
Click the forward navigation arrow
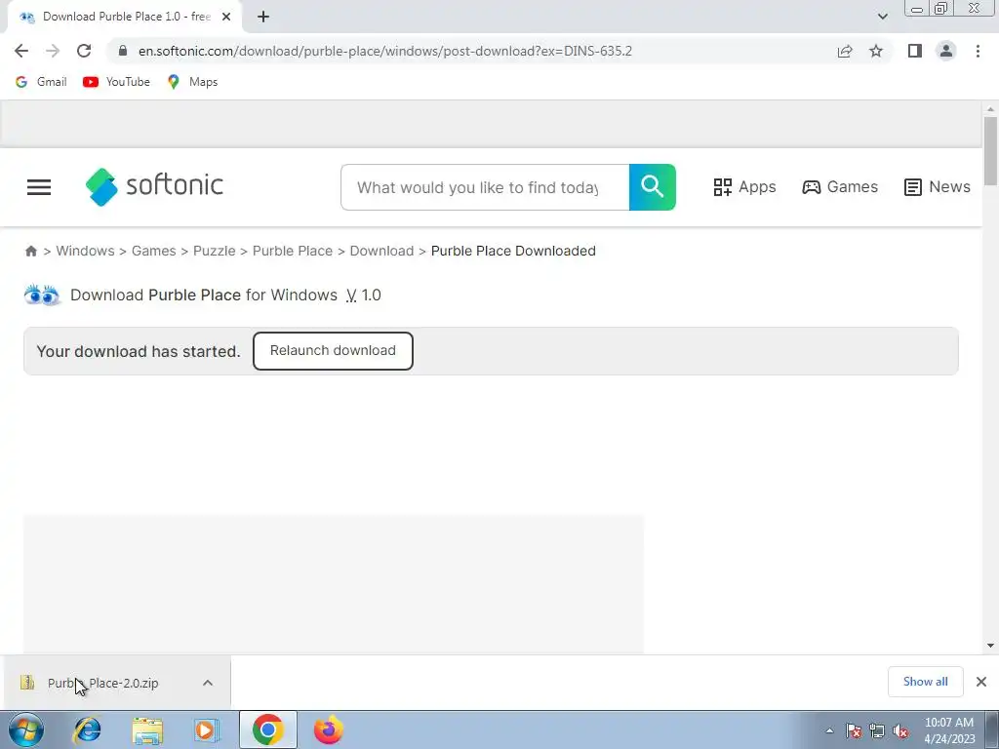[x=53, y=51]
